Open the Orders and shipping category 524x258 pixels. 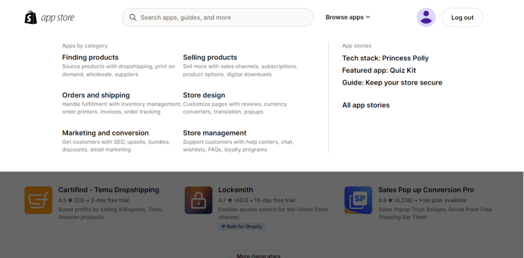[96, 95]
